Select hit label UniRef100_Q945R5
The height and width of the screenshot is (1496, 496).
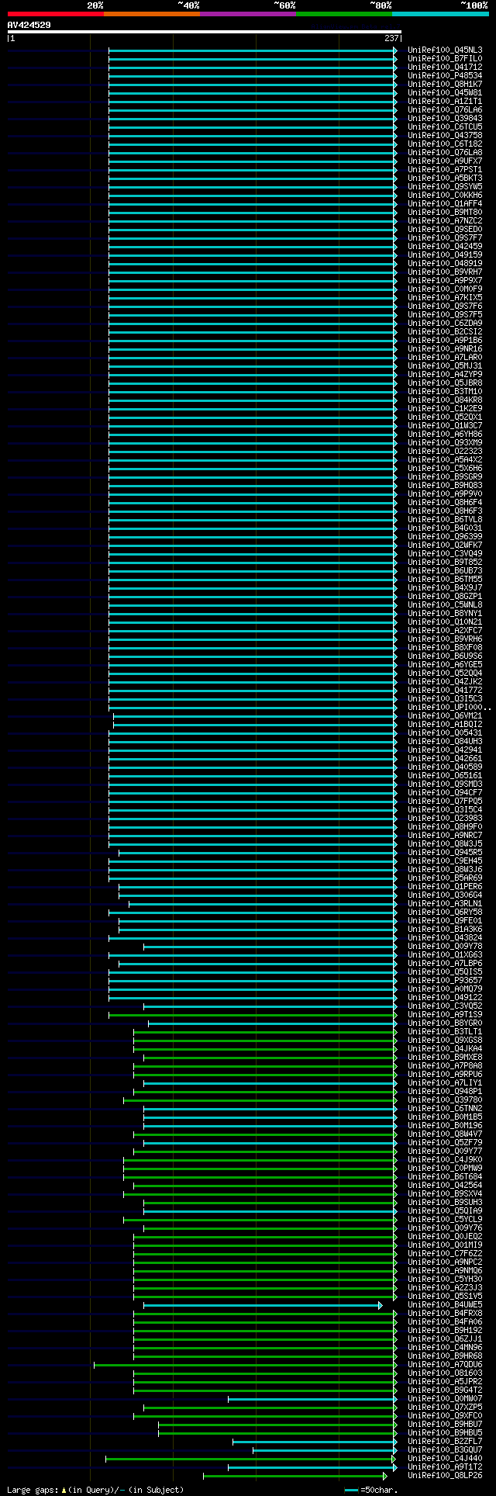pyautogui.click(x=445, y=853)
